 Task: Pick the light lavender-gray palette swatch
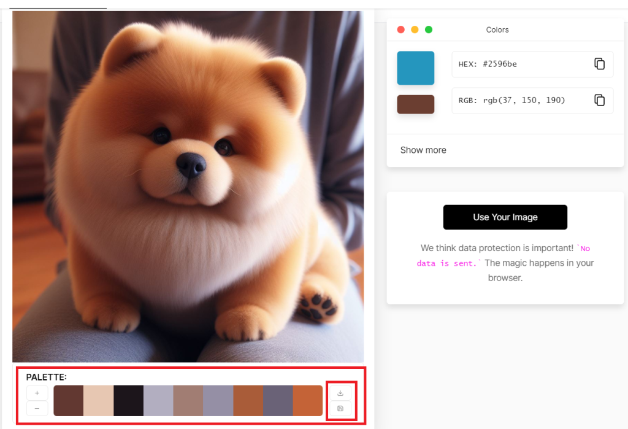pyautogui.click(x=158, y=401)
